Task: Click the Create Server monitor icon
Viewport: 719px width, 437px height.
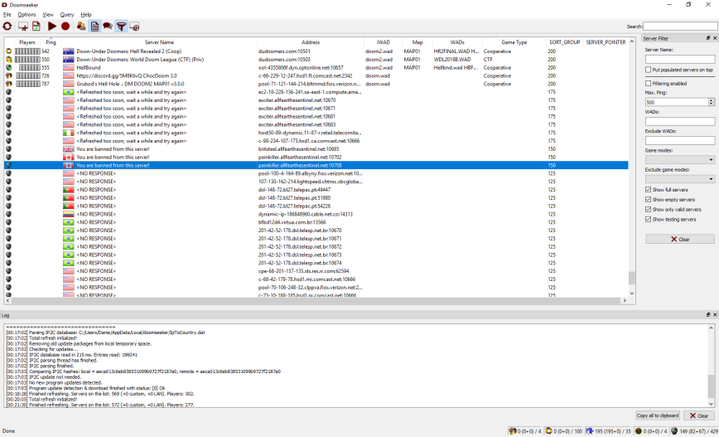Action: point(23,27)
